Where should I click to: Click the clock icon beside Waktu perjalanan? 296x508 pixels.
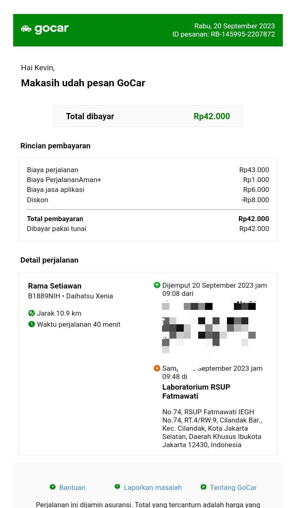coord(32,324)
